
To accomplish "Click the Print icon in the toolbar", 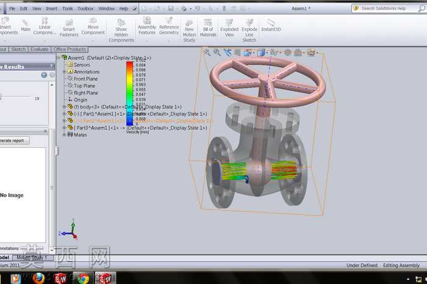I will [184, 9].
